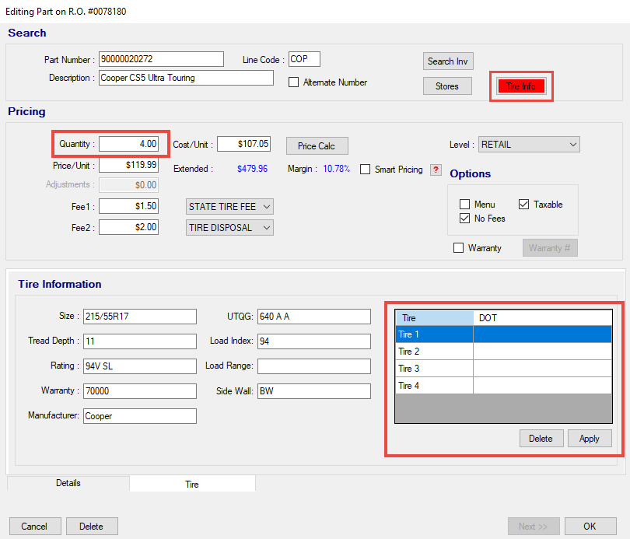Select the Tire 4 row
This screenshot has height=539, width=630.
point(503,386)
